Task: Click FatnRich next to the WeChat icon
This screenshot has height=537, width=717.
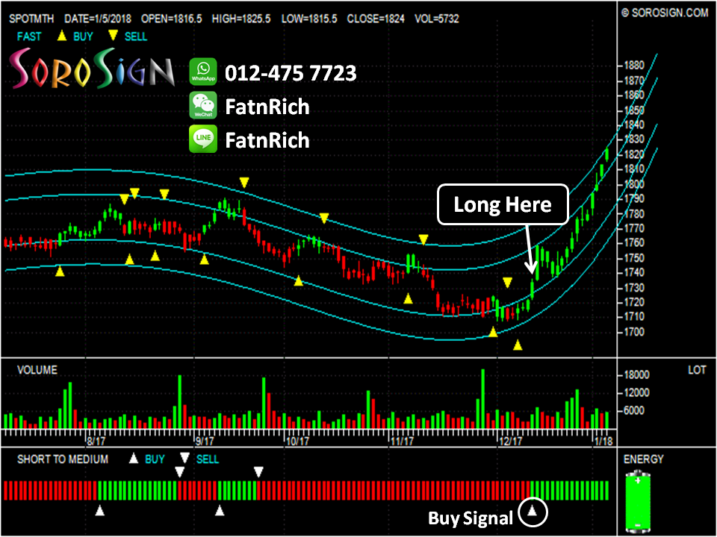Action: click(x=267, y=107)
